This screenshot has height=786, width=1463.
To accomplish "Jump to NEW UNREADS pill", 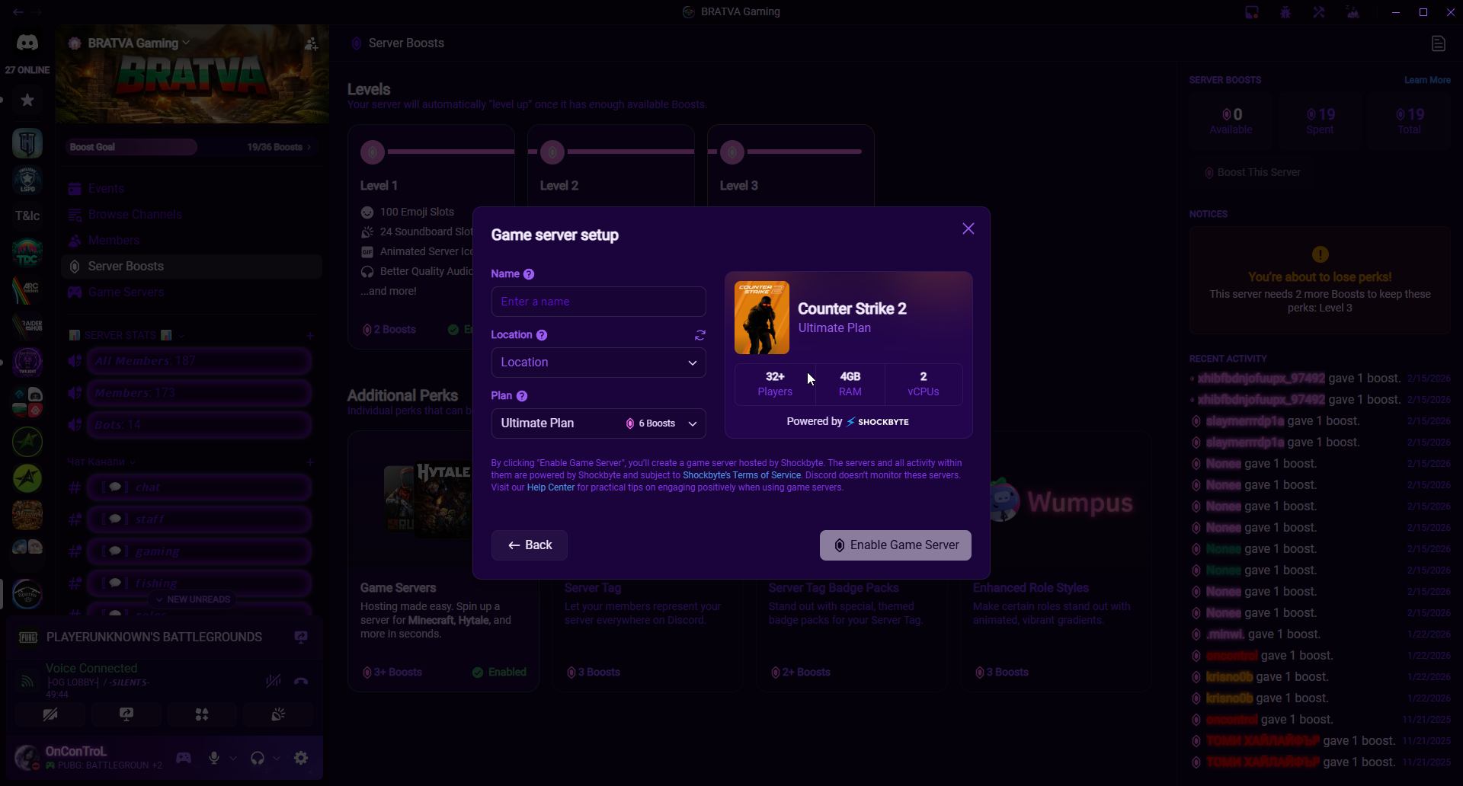I will coord(192,599).
